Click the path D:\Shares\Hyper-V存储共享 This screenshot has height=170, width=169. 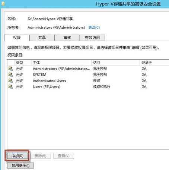[x=50, y=19]
